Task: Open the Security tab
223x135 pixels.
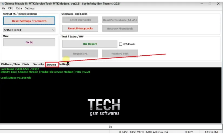Action: coord(38,64)
